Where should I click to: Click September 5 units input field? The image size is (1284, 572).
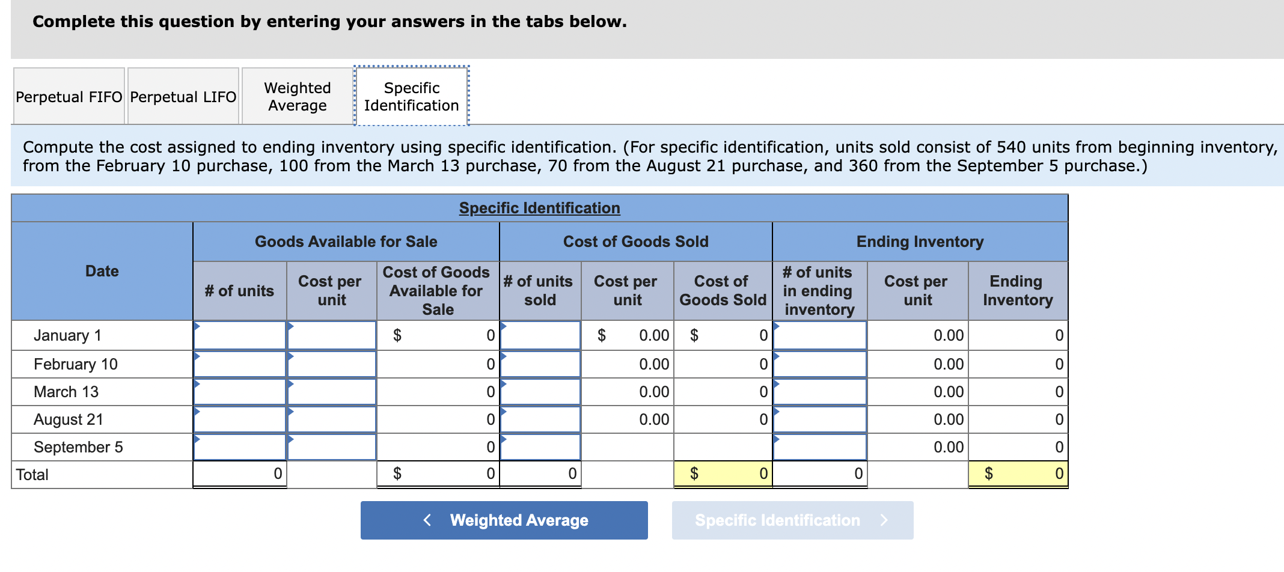point(239,446)
